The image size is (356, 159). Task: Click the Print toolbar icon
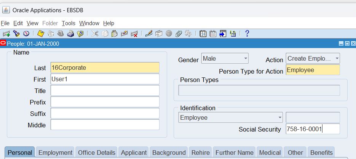pos(70,34)
